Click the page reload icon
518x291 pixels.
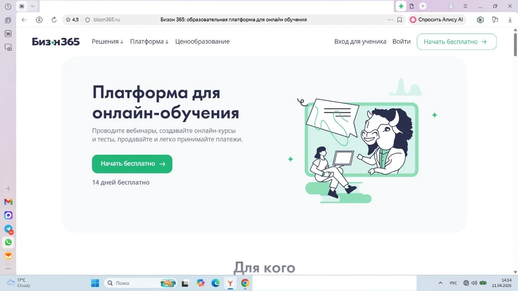pos(54,20)
